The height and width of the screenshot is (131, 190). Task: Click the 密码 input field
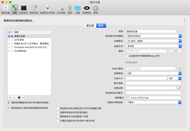(146, 51)
